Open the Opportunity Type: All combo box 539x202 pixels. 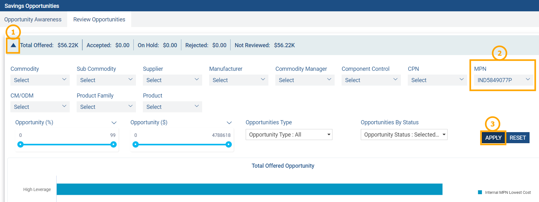pyautogui.click(x=289, y=135)
